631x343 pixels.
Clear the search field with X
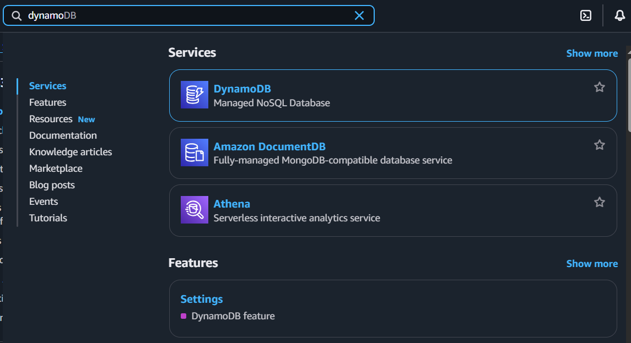pyautogui.click(x=359, y=15)
